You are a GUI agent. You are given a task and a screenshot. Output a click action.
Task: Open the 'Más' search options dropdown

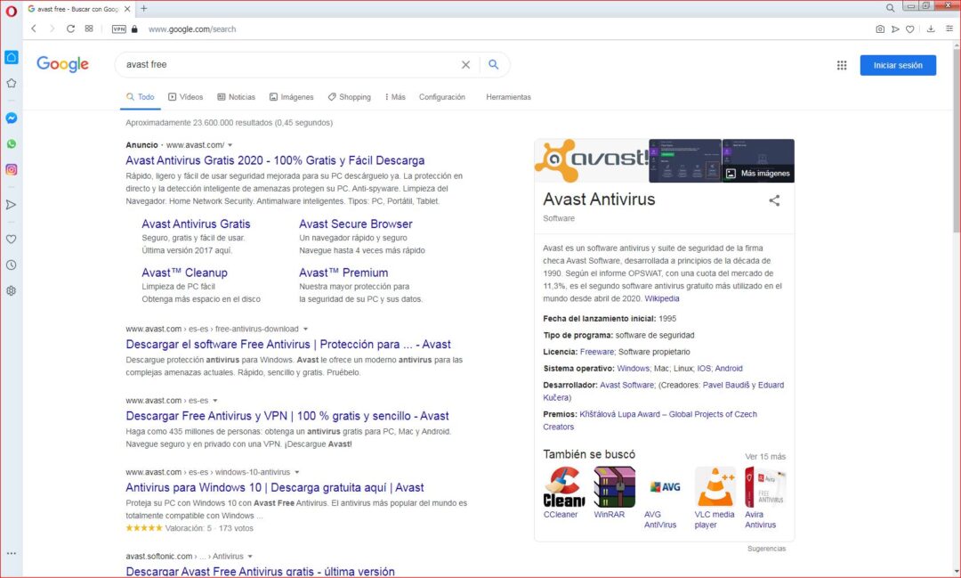395,97
